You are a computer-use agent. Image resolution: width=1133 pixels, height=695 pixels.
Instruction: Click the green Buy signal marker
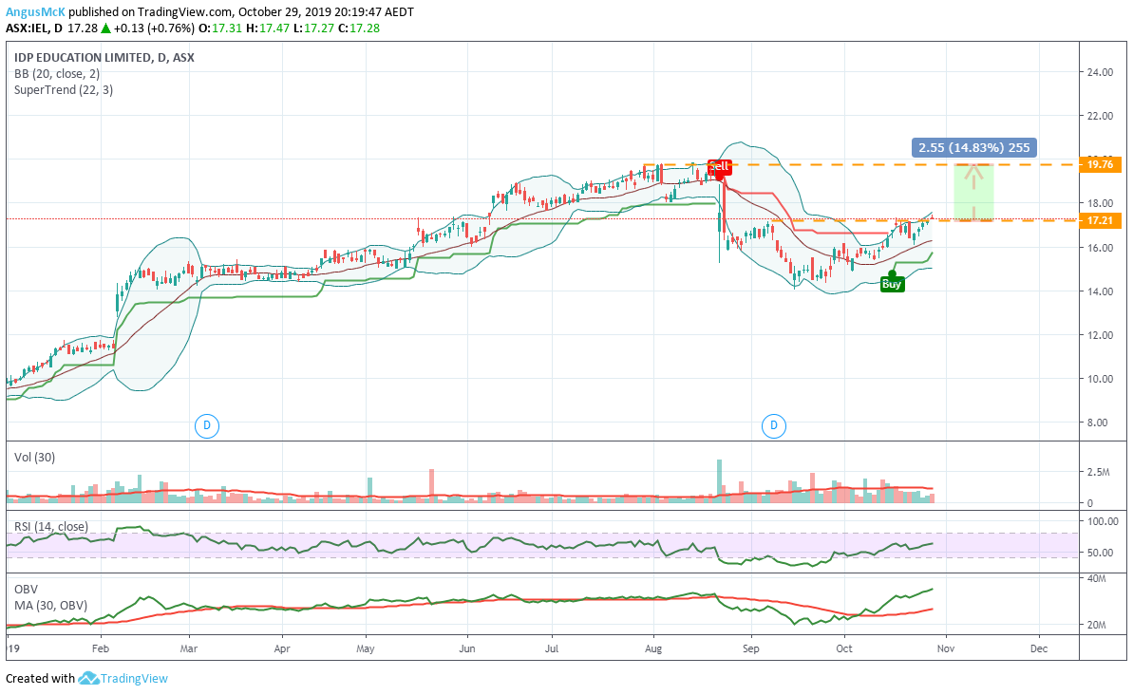[x=892, y=284]
